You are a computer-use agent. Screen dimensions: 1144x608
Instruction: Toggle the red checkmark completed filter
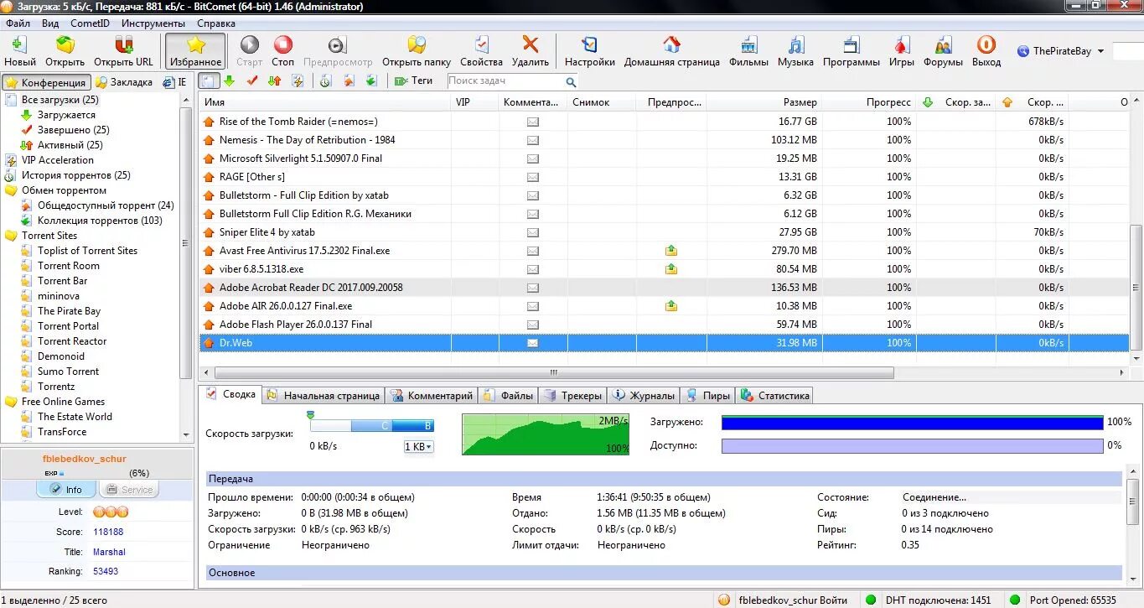(251, 81)
